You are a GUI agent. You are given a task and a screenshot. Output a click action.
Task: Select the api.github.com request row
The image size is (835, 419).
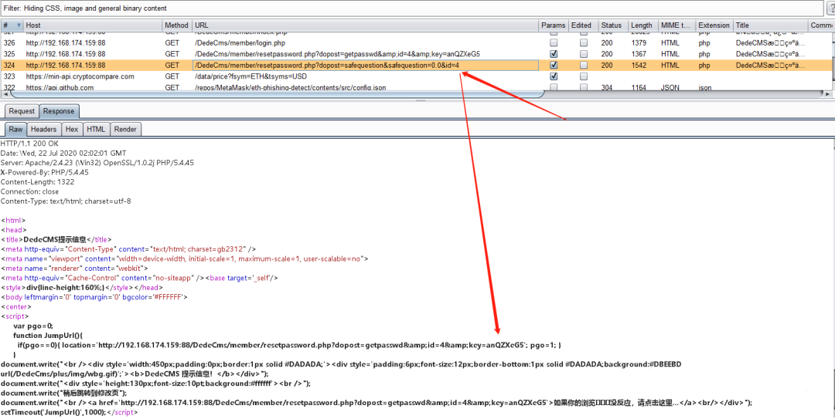(232, 88)
